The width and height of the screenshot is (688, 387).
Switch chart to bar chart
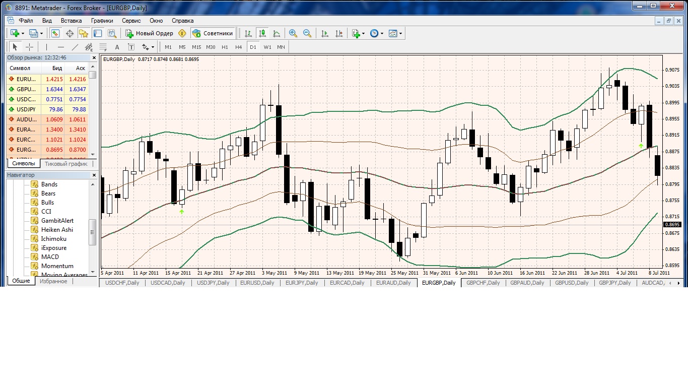click(248, 33)
